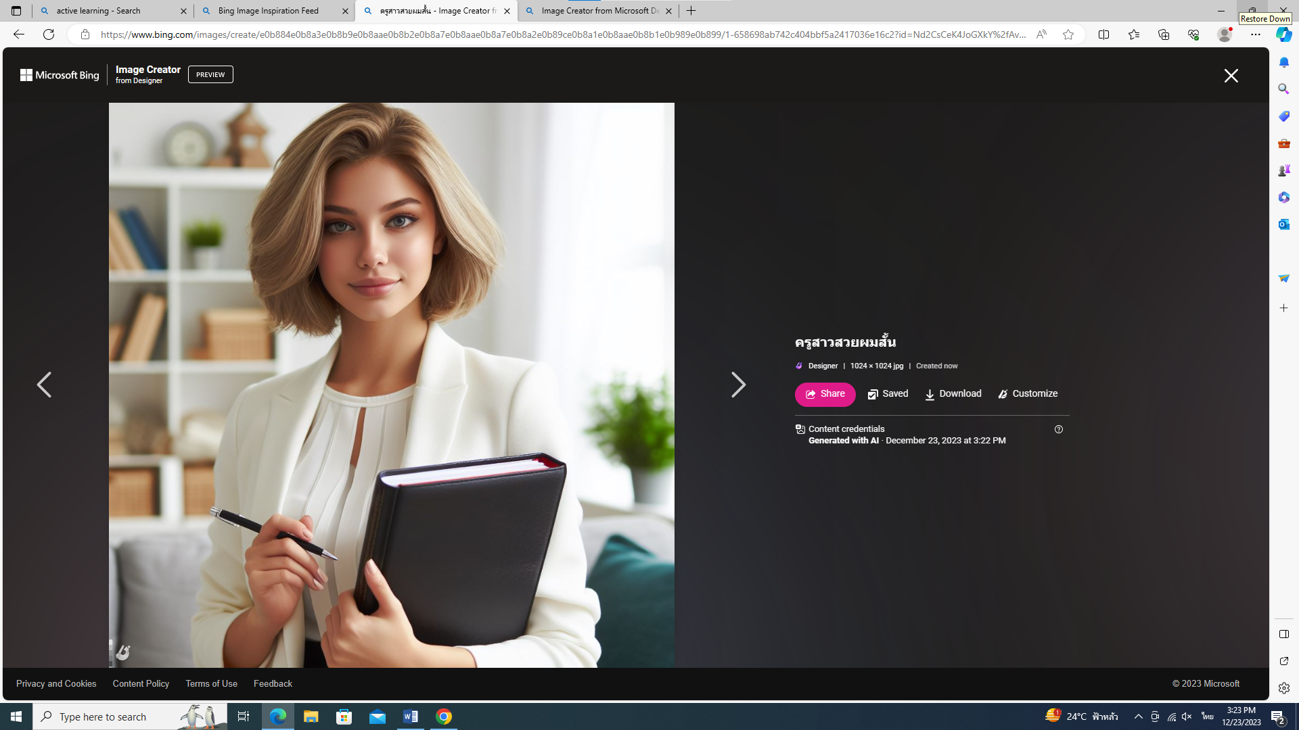Download the generated image
The width and height of the screenshot is (1299, 730).
[953, 394]
